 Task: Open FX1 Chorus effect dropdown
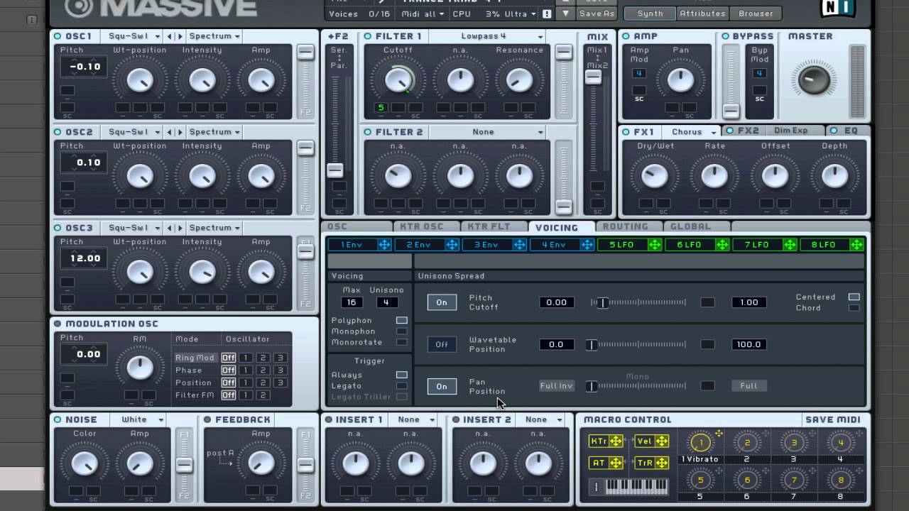tap(692, 132)
